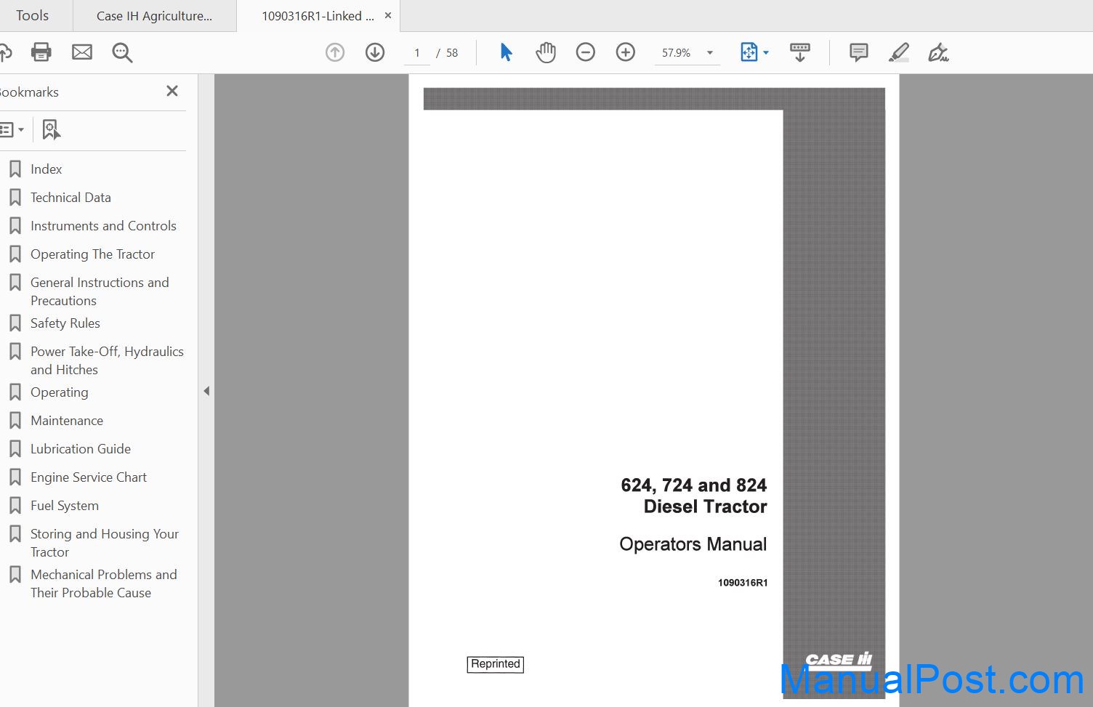Click the 624, 724 and 824 heading
Image resolution: width=1093 pixels, height=707 pixels.
pos(694,485)
